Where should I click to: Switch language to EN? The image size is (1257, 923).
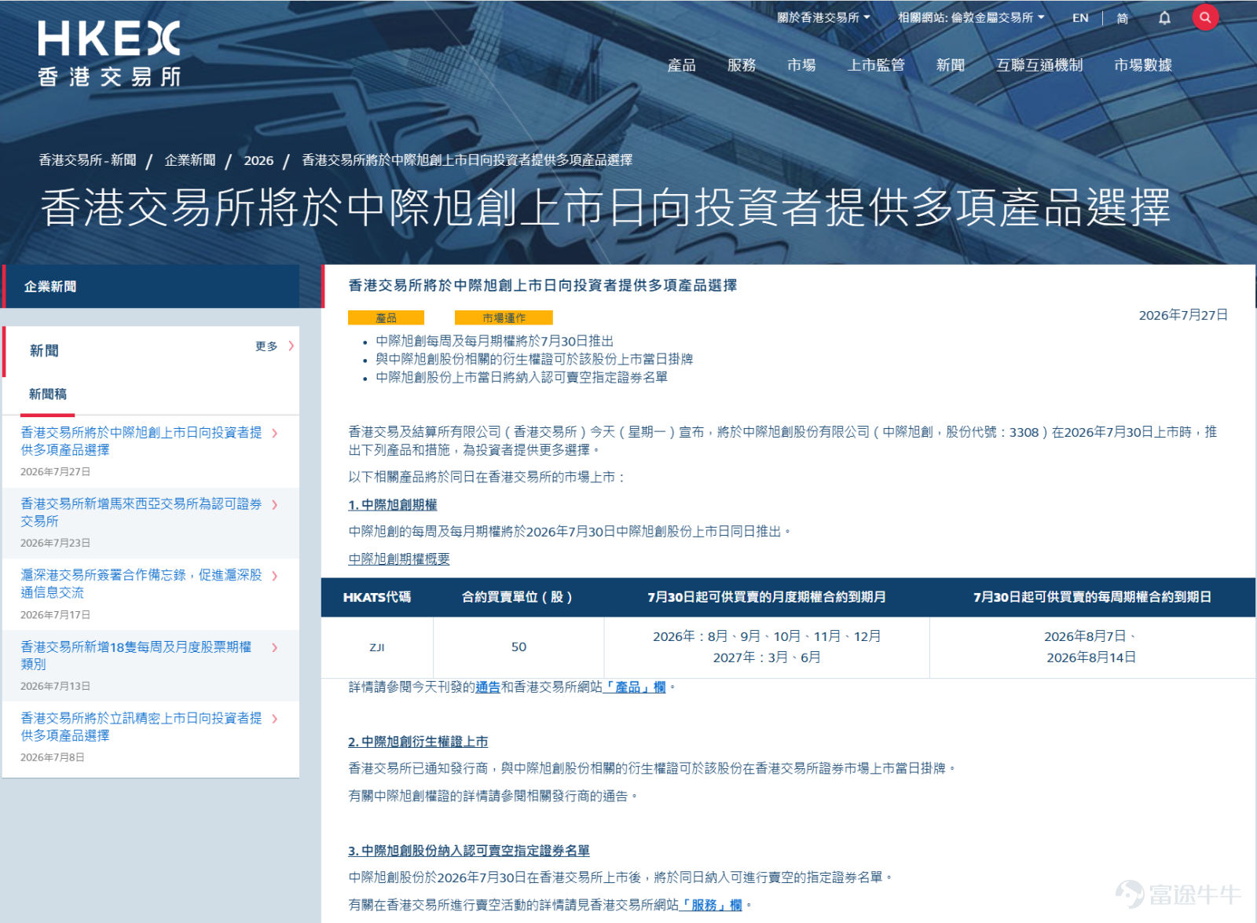tap(1080, 18)
